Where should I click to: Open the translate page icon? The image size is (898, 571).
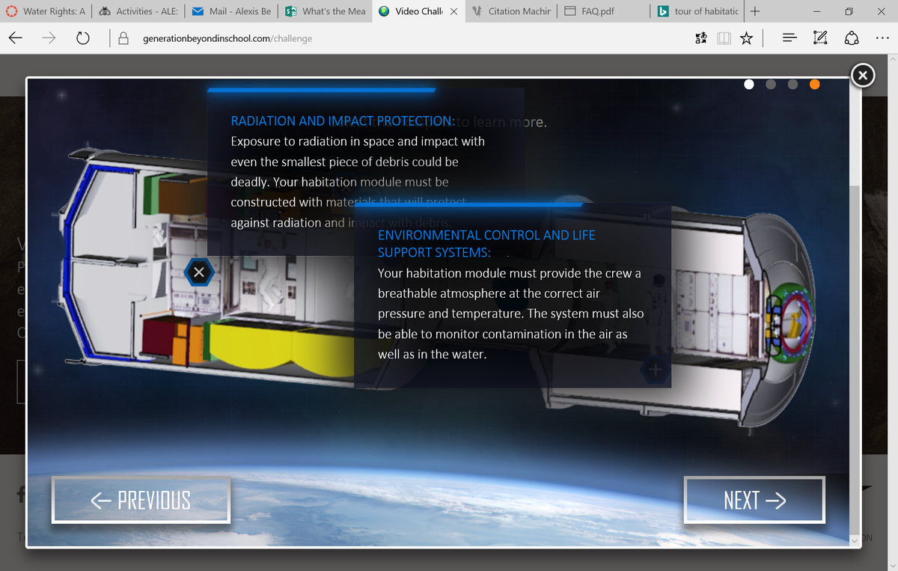[x=701, y=38]
